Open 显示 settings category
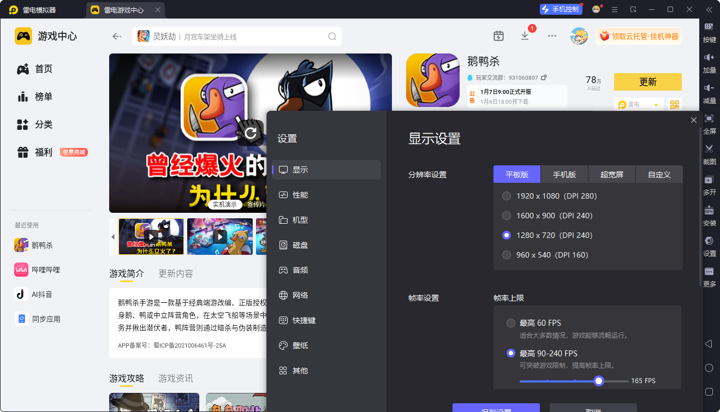 point(326,170)
